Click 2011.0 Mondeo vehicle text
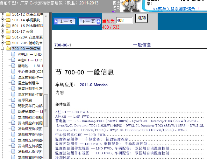Image resolution: width=207 pixels, height=159 pixels. coord(93,85)
